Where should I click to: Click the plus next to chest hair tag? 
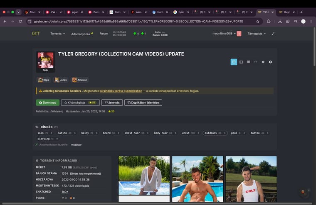tap(148, 133)
